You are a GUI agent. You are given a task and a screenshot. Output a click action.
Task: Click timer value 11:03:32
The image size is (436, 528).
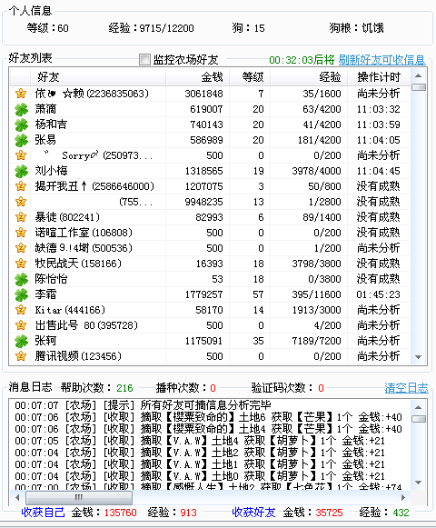pos(379,109)
